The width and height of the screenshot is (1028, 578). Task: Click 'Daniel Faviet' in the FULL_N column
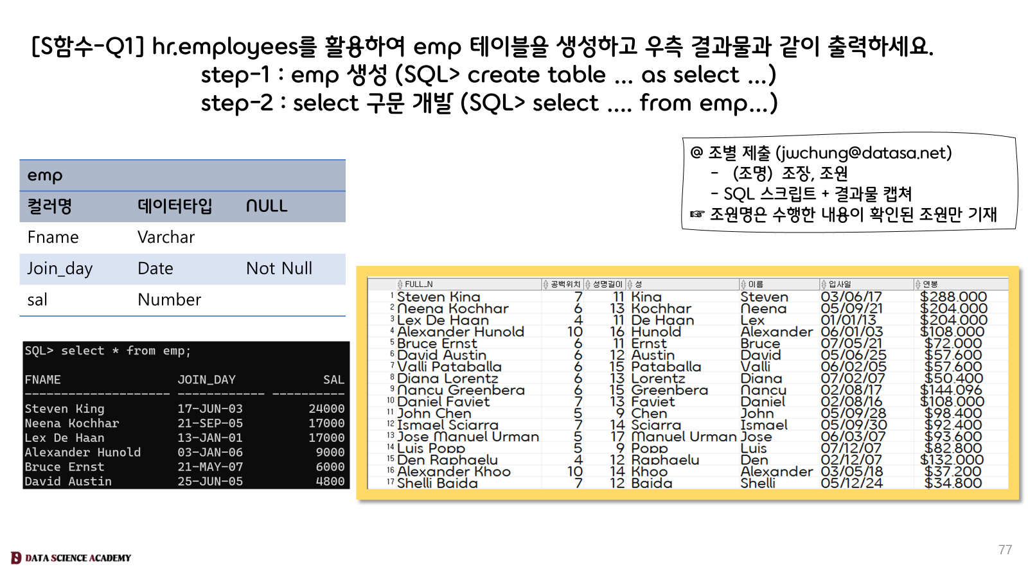point(443,402)
